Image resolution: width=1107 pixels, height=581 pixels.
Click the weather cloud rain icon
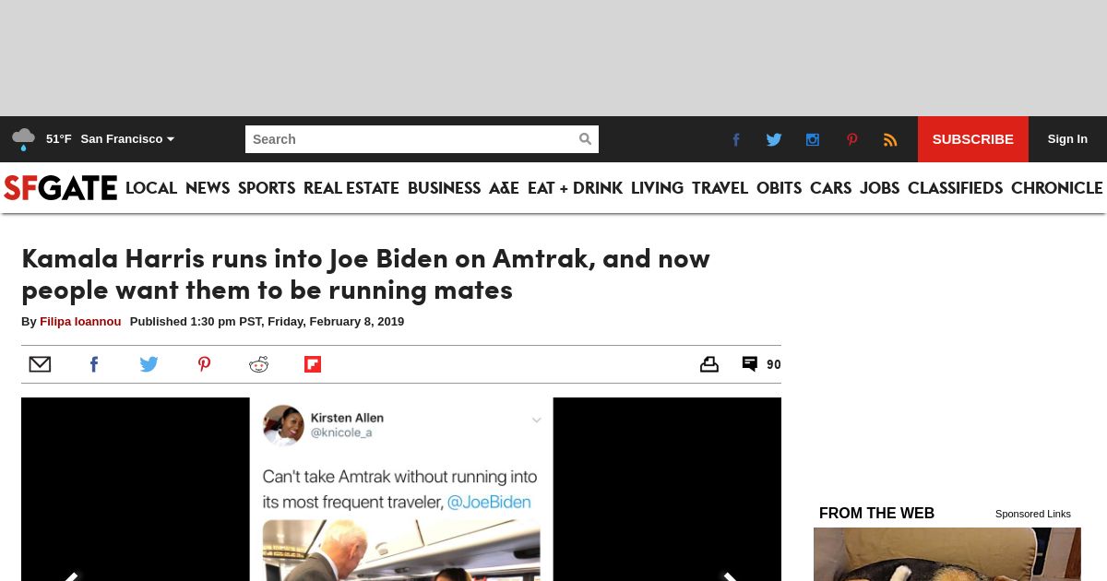click(x=23, y=139)
